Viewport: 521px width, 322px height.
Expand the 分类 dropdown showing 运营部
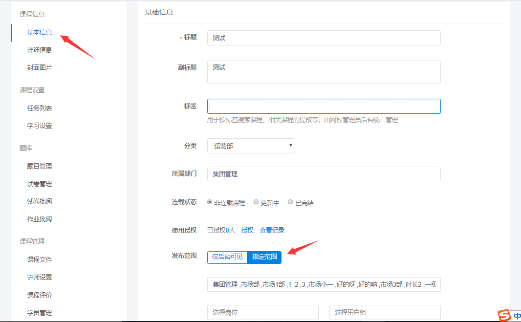pyautogui.click(x=251, y=146)
